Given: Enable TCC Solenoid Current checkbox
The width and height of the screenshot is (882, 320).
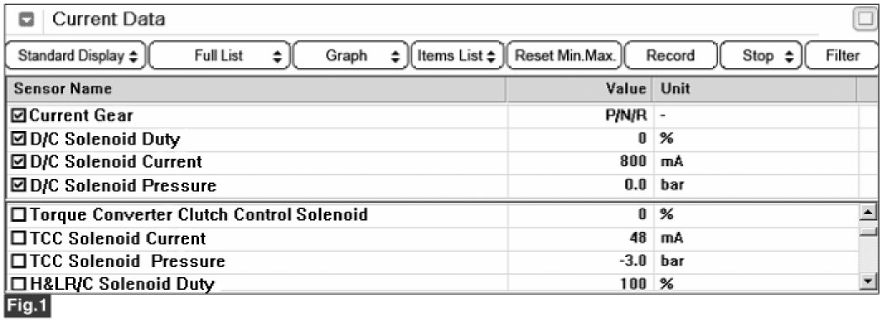Looking at the screenshot, I should click(x=19, y=239).
